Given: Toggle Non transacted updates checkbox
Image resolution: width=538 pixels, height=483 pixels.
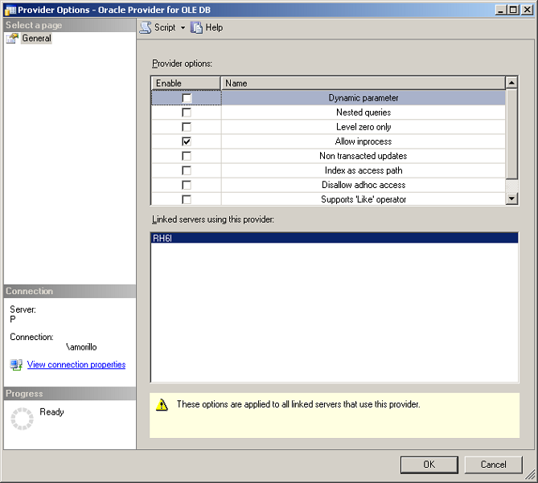Looking at the screenshot, I should click(x=187, y=156).
